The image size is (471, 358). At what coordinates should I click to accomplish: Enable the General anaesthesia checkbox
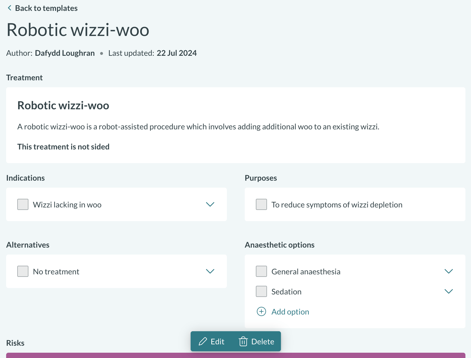[x=261, y=271]
